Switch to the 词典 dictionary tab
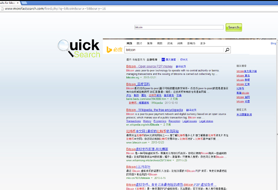The height and width of the screenshot is (190, 278). 180,43
